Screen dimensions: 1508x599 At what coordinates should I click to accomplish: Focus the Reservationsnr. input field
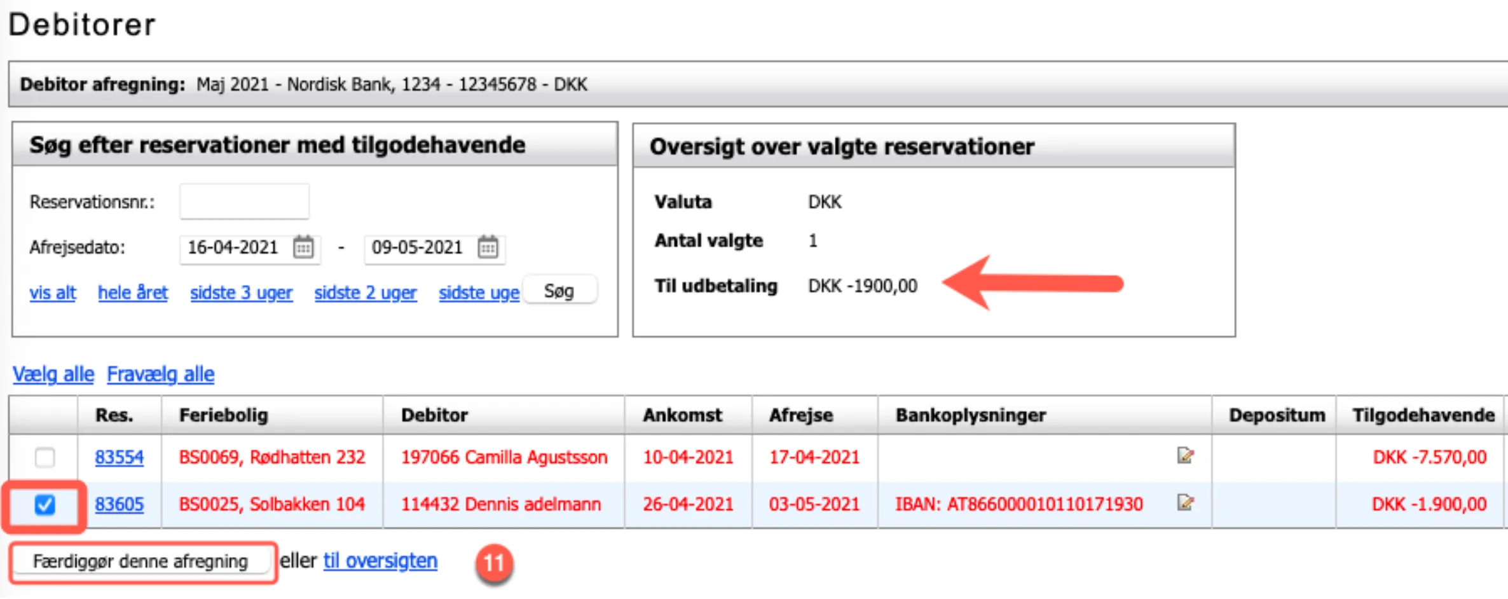coord(244,202)
